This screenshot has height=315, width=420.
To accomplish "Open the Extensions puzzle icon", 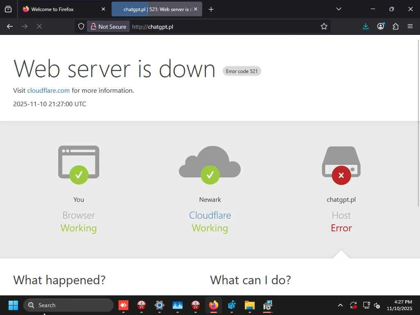I will pos(395,27).
